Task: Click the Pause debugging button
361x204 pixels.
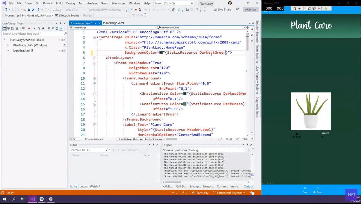Action: pyautogui.click(x=132, y=10)
